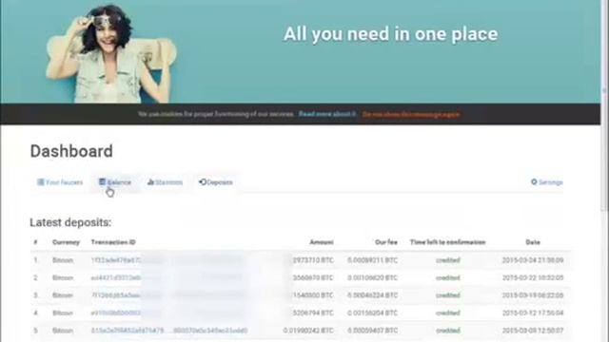This screenshot has height=342, width=609.
Task: Click the Currency column header
Action: (x=66, y=242)
